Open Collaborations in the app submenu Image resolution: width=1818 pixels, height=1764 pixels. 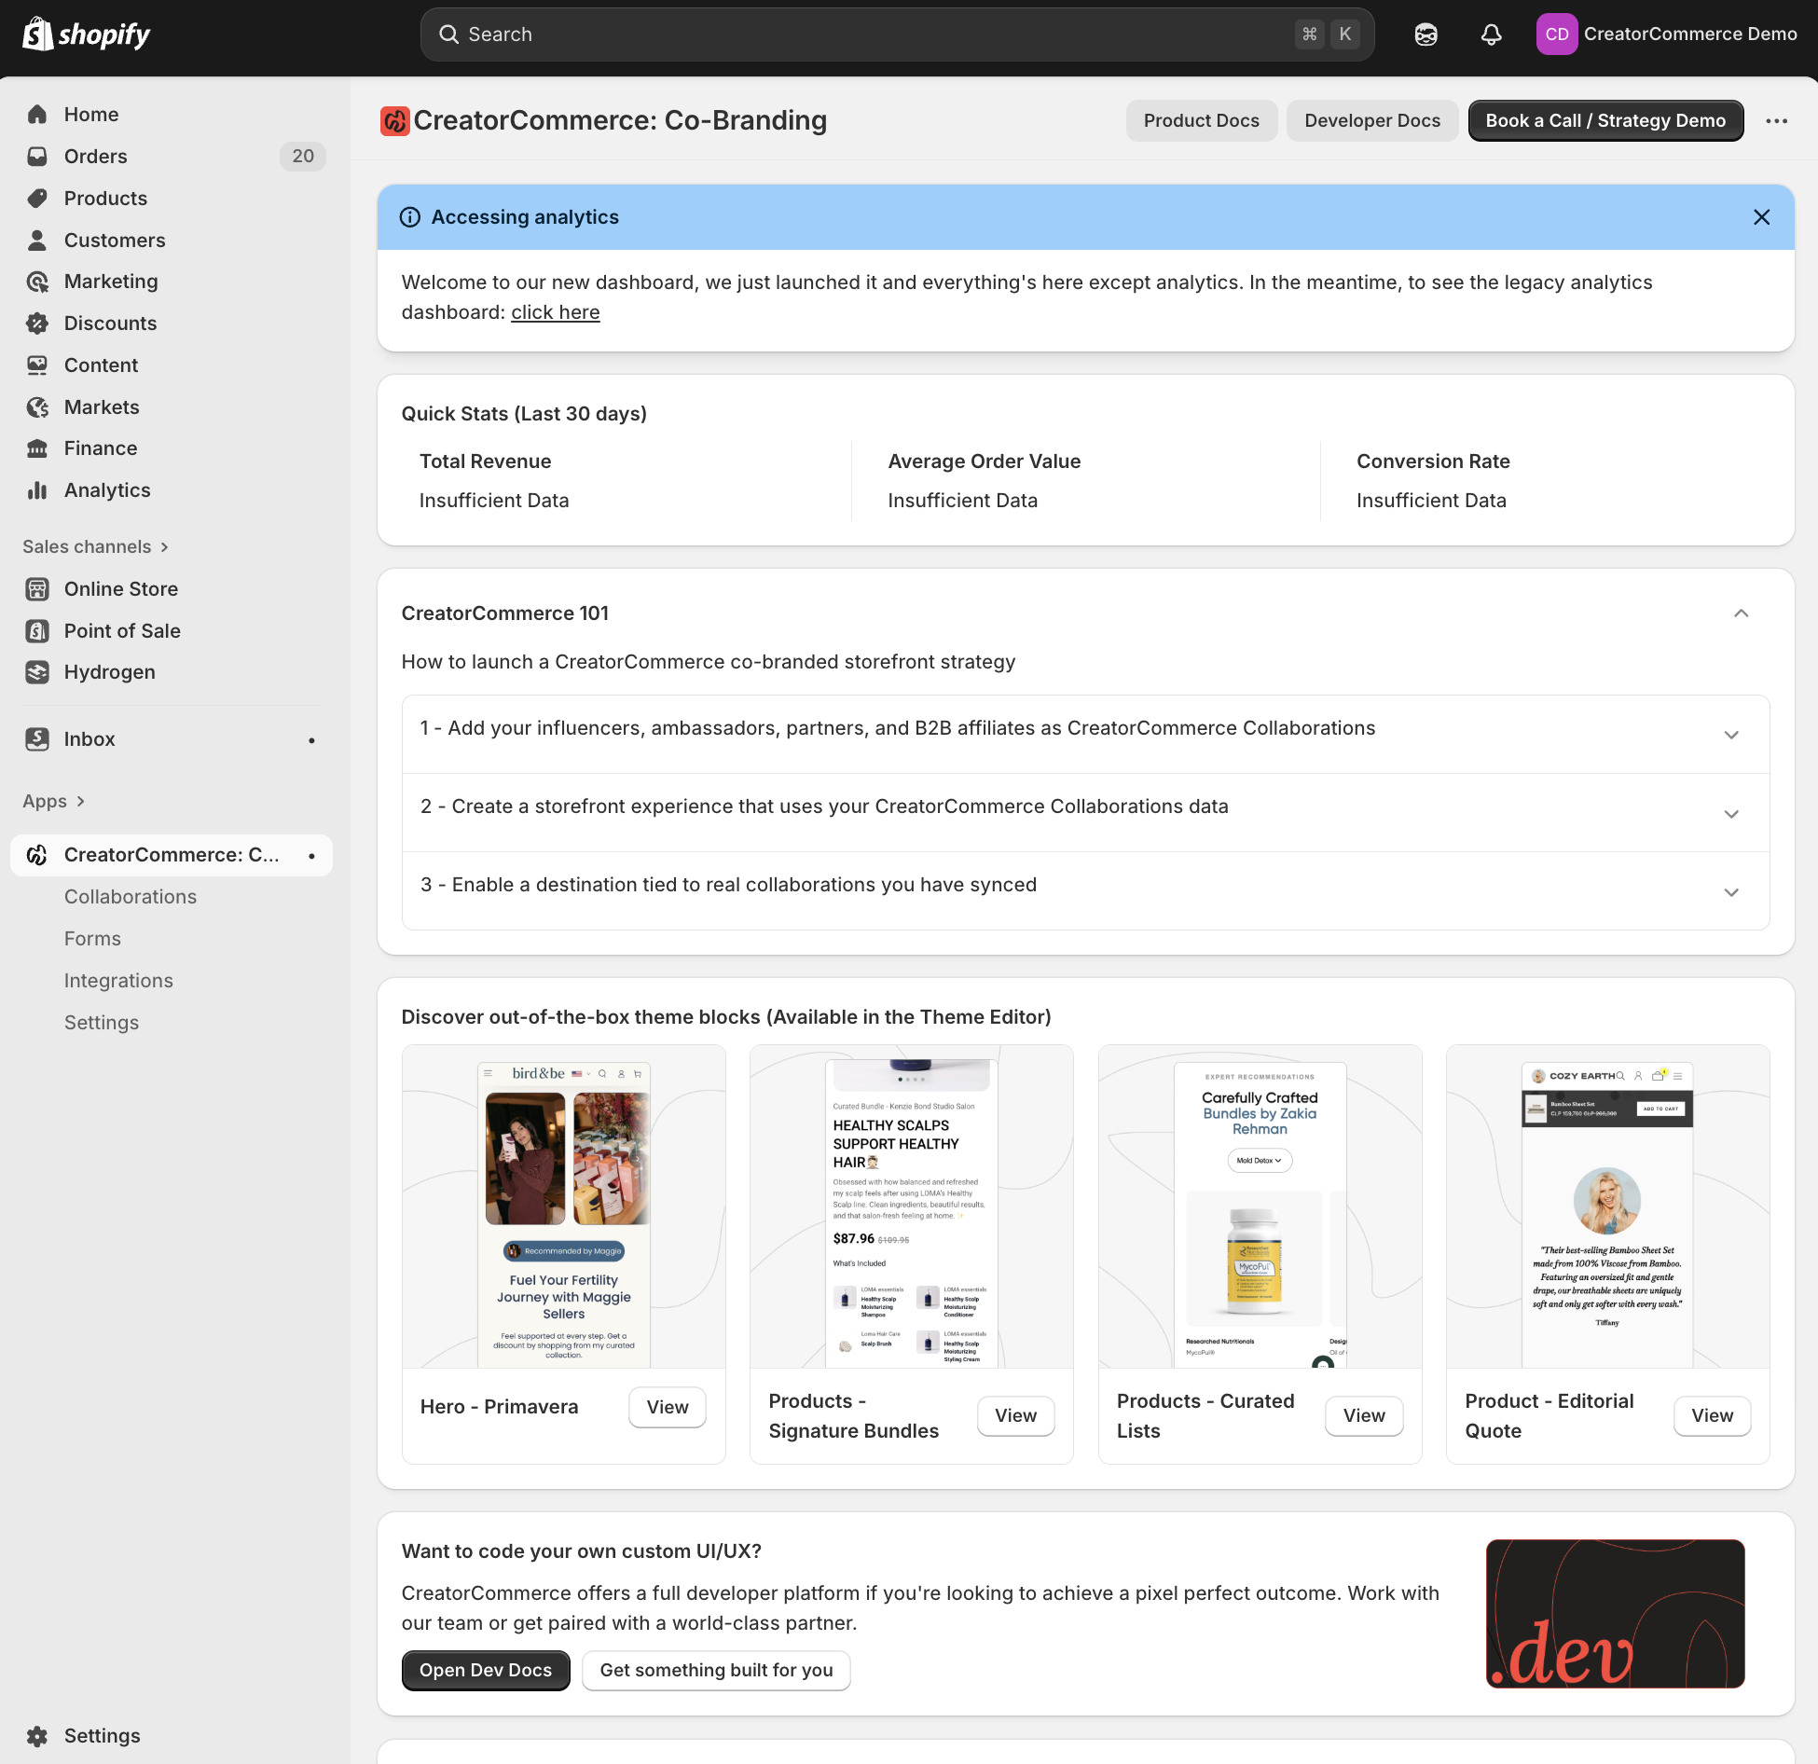131,897
